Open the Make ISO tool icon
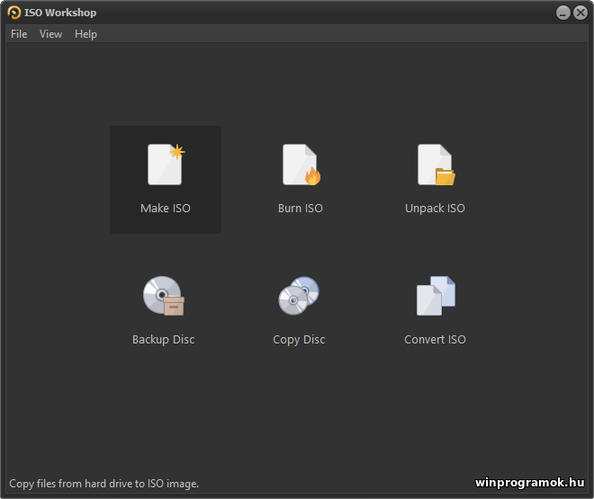The width and height of the screenshot is (594, 499). point(166,165)
